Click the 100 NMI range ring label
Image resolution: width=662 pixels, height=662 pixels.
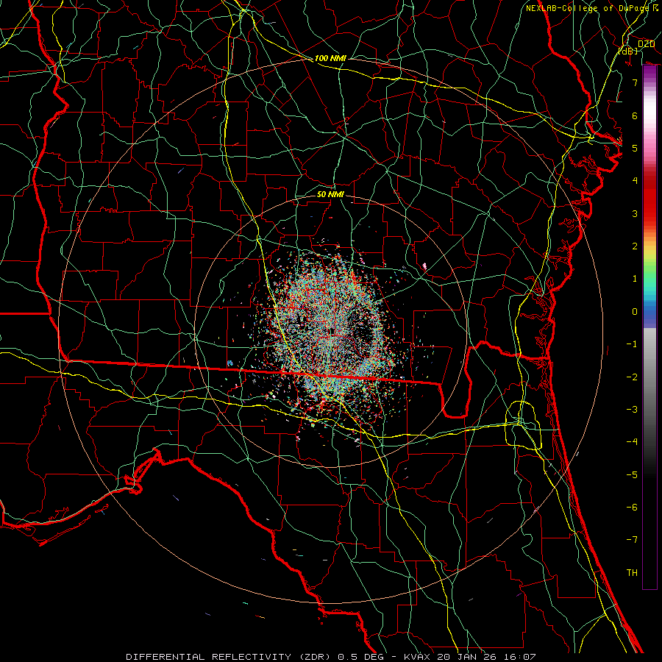330,58
